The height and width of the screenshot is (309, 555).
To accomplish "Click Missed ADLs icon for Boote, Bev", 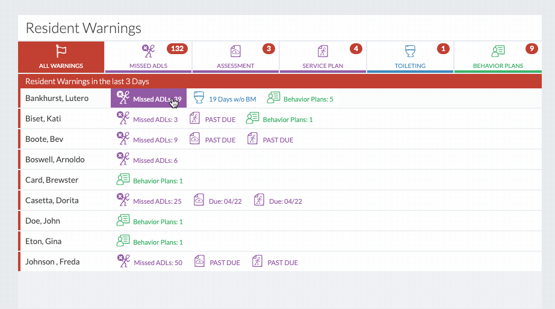I will pos(123,139).
